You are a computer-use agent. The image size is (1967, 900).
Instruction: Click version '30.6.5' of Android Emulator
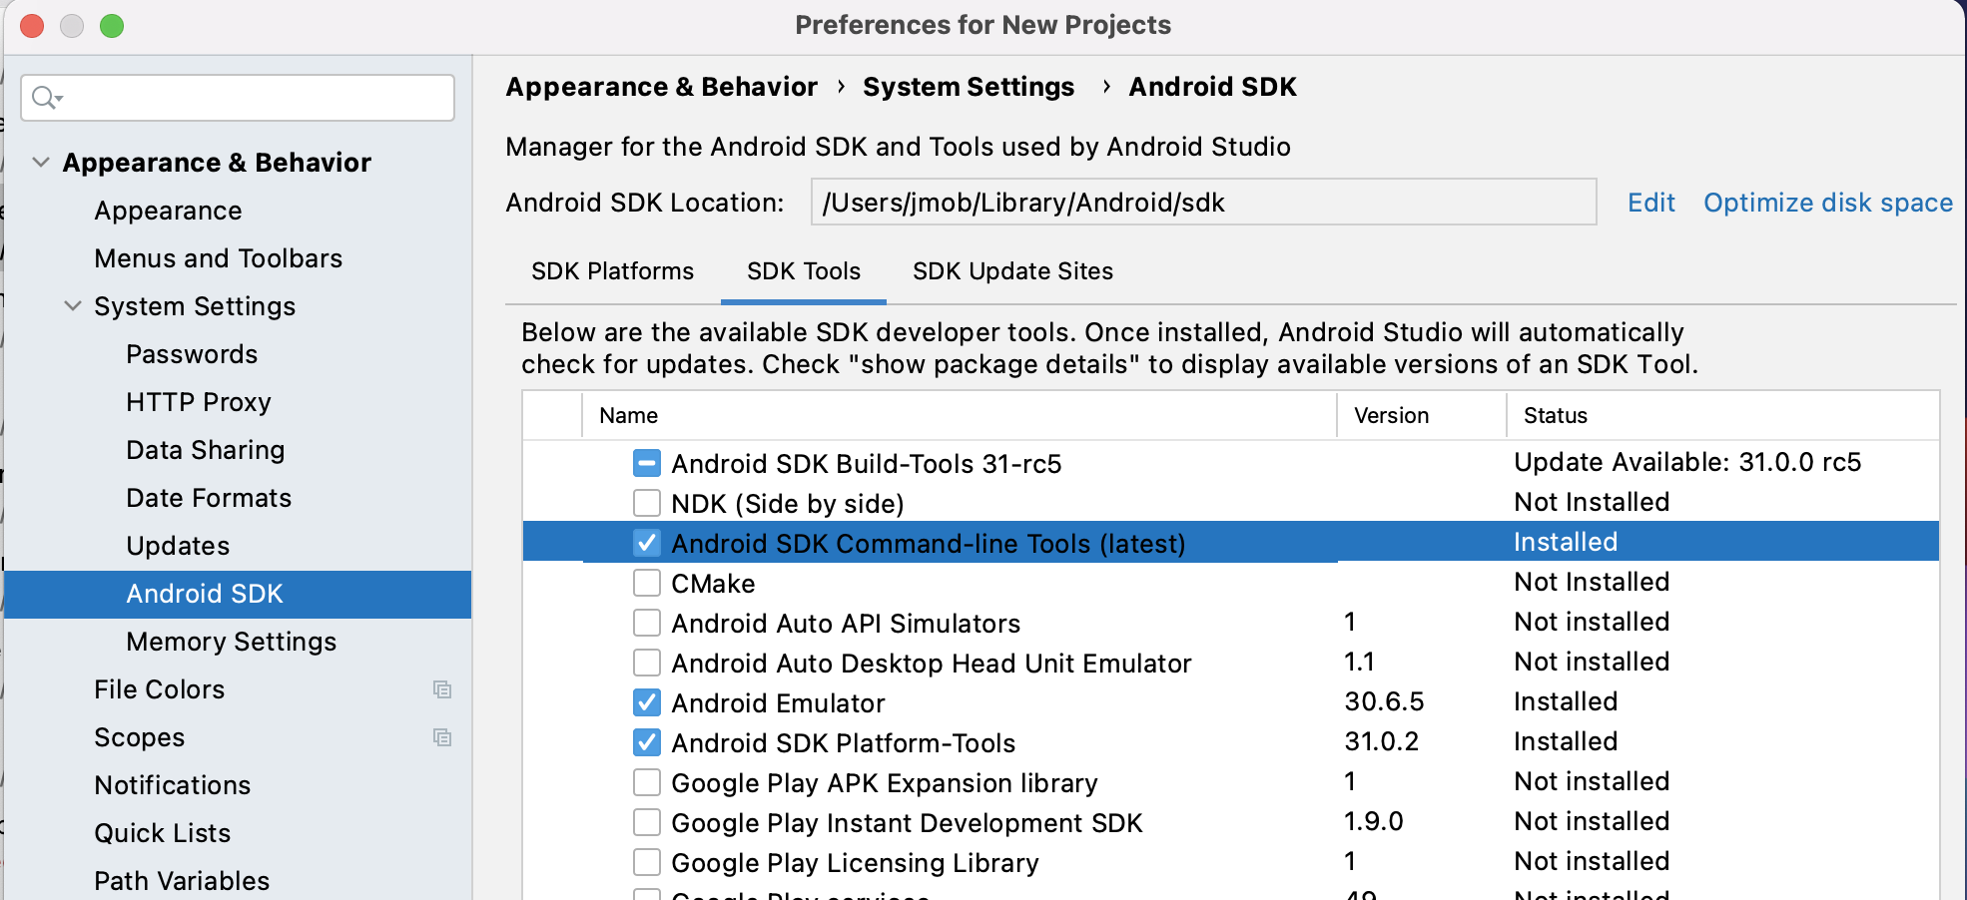1384,701
